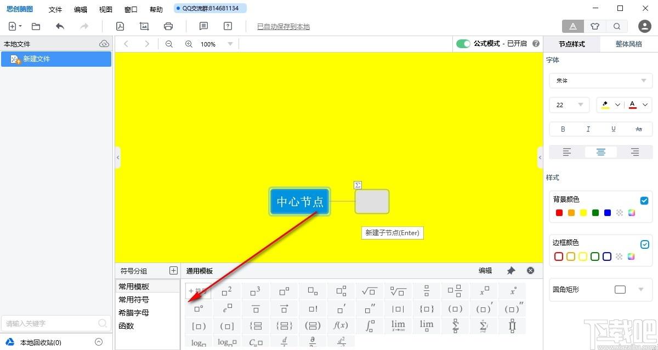Open the help question icon
658x350 pixels.
pyautogui.click(x=228, y=26)
